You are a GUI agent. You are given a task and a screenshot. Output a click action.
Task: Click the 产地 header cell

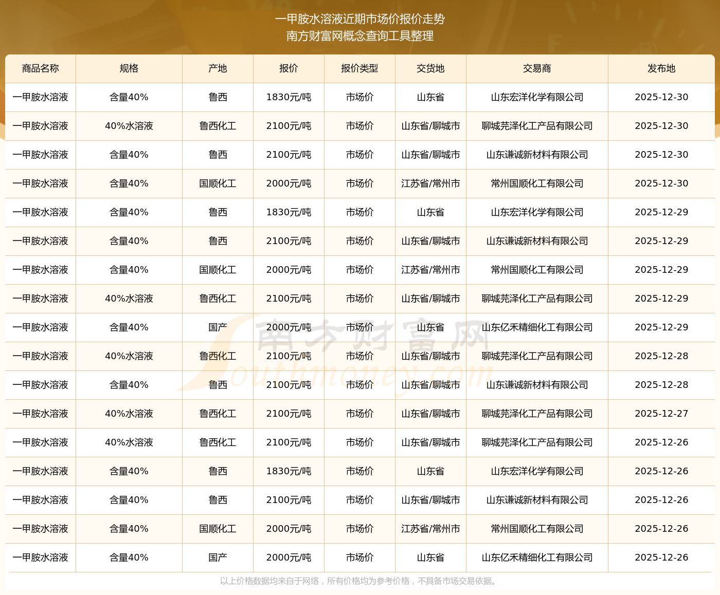pyautogui.click(x=218, y=68)
